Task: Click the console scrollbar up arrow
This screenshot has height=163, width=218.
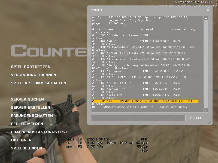Action: (206, 18)
